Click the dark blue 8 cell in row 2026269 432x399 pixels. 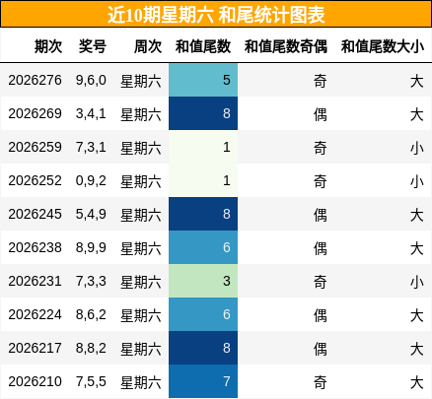[203, 113]
